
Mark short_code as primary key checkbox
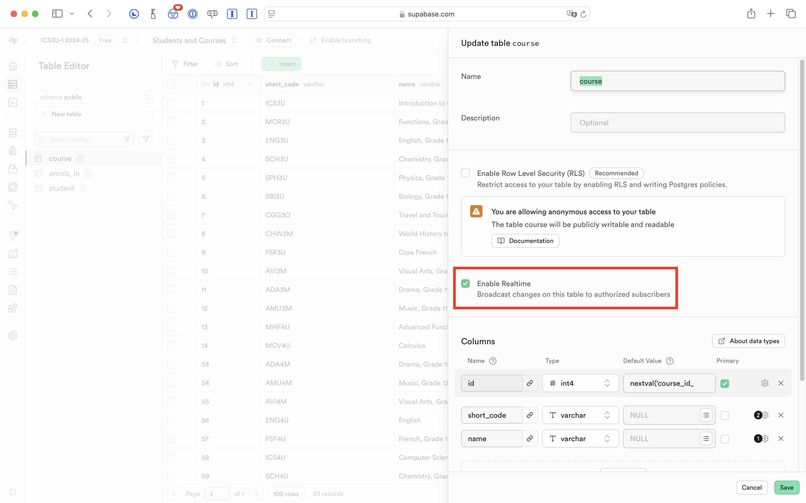click(724, 416)
